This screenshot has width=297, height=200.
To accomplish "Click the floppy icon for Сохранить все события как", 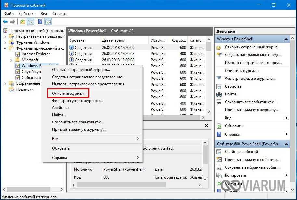I will coord(219,102).
